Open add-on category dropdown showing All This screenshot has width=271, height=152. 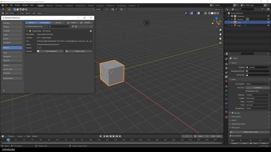pyautogui.click(x=59, y=27)
